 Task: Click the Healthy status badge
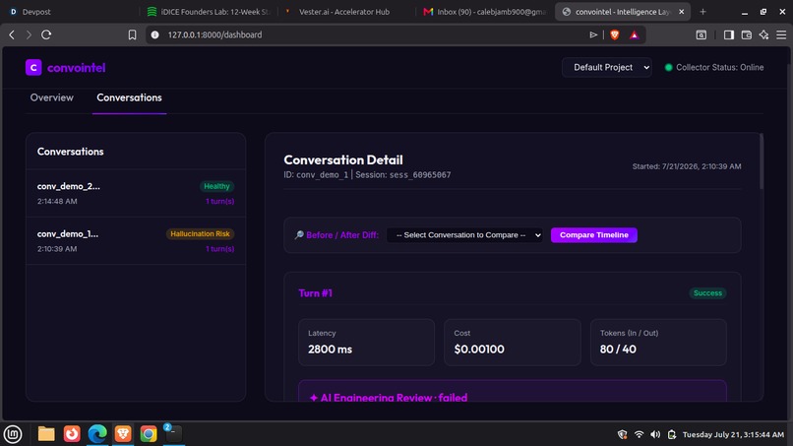pos(216,186)
